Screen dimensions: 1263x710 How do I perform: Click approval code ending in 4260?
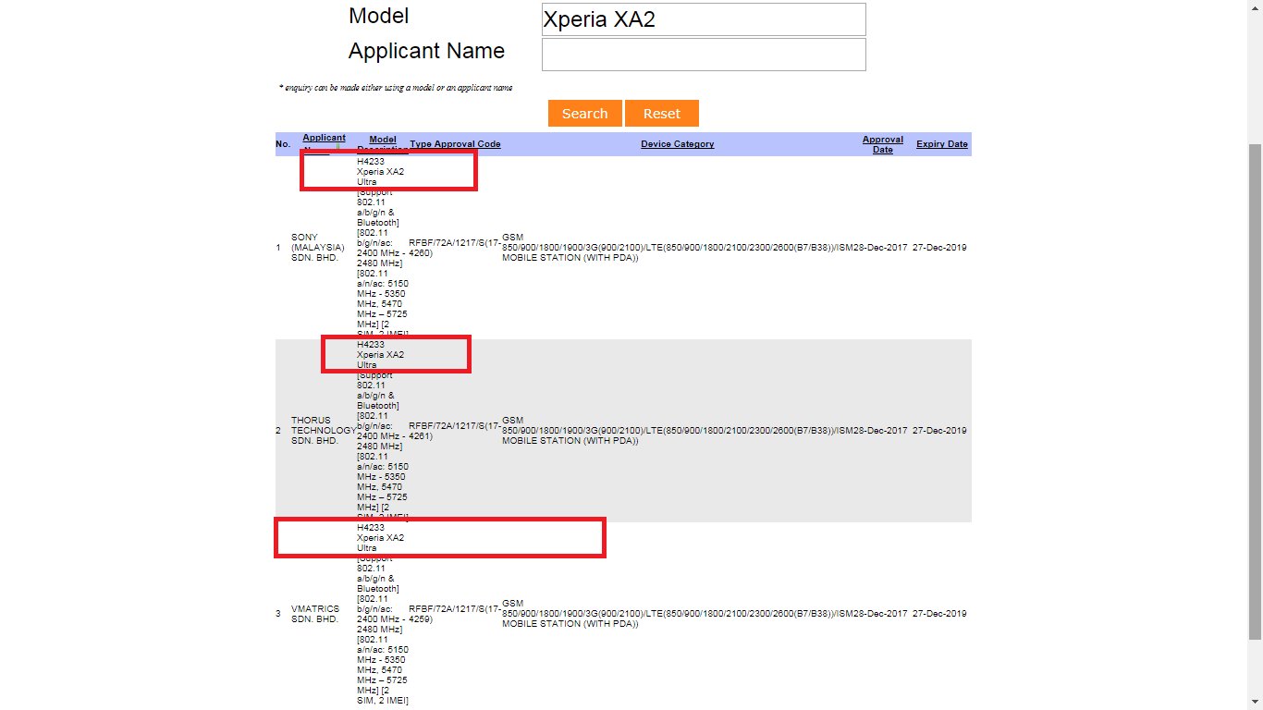[x=455, y=248]
